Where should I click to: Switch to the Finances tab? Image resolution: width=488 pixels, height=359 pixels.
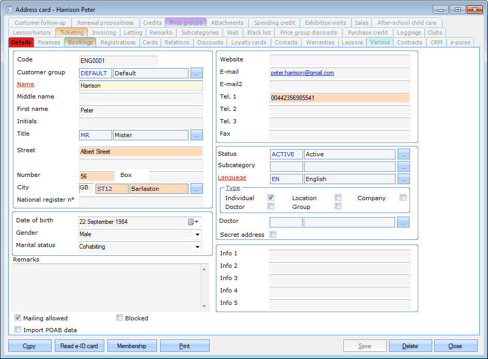point(49,42)
